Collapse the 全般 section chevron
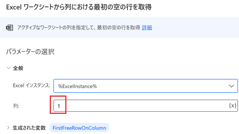 click(9, 68)
